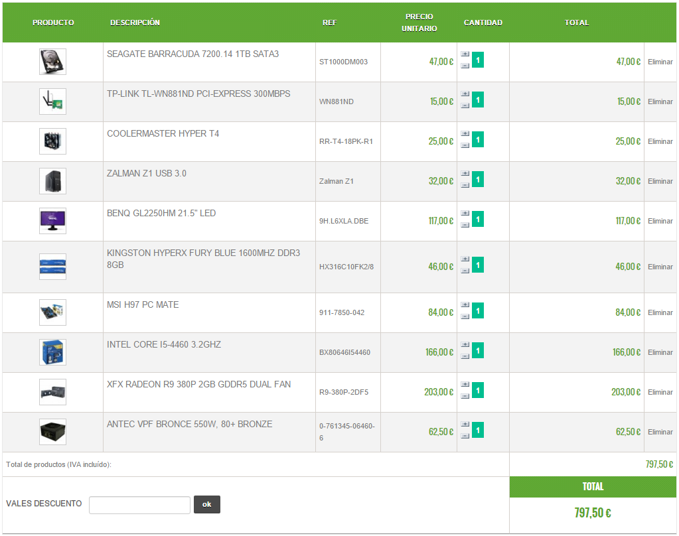The width and height of the screenshot is (679, 536).
Task: Remove TP-Link TL-WN881ND with Eliminar link
Action: click(x=660, y=101)
